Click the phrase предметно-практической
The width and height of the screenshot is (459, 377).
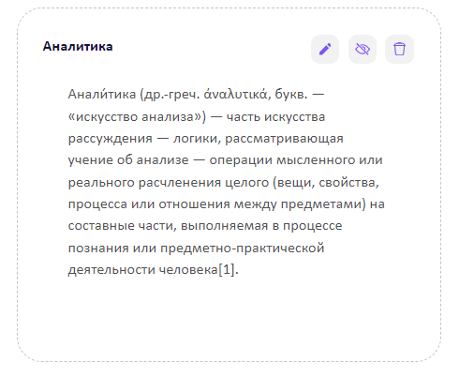pos(243,248)
